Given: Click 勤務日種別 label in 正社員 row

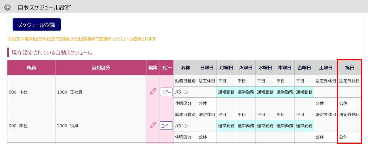Looking at the screenshot, I should 185,81.
